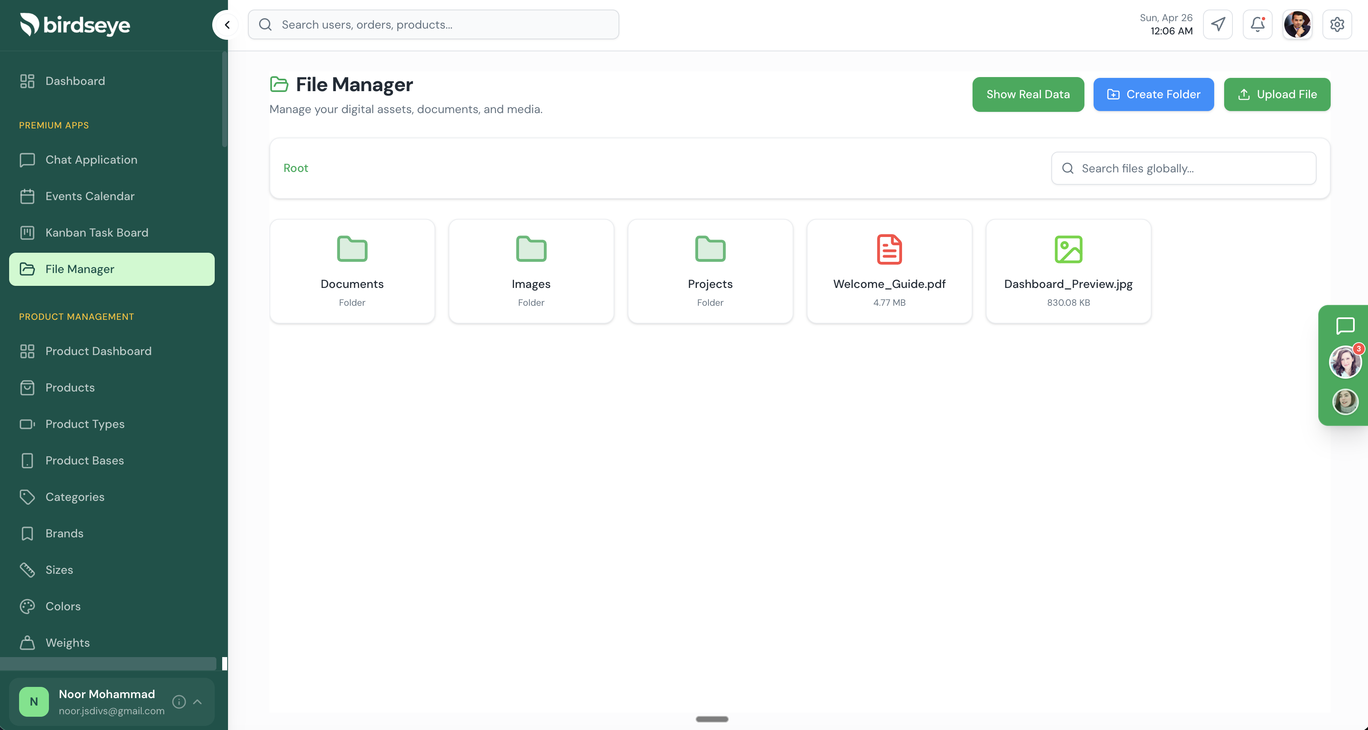Open settings gear in top bar
The height and width of the screenshot is (730, 1368).
[x=1336, y=24]
